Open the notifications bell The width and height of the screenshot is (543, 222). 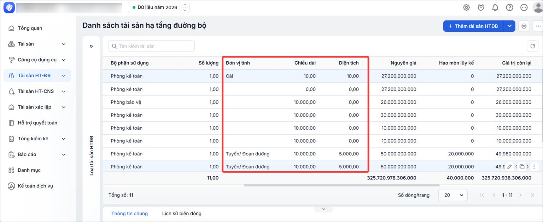point(495,7)
